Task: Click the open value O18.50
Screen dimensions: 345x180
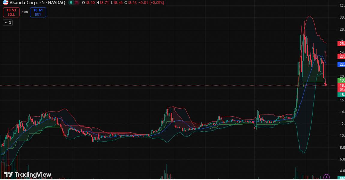Action: point(88,3)
